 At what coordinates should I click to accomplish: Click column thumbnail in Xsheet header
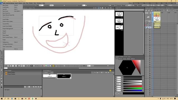point(157,19)
